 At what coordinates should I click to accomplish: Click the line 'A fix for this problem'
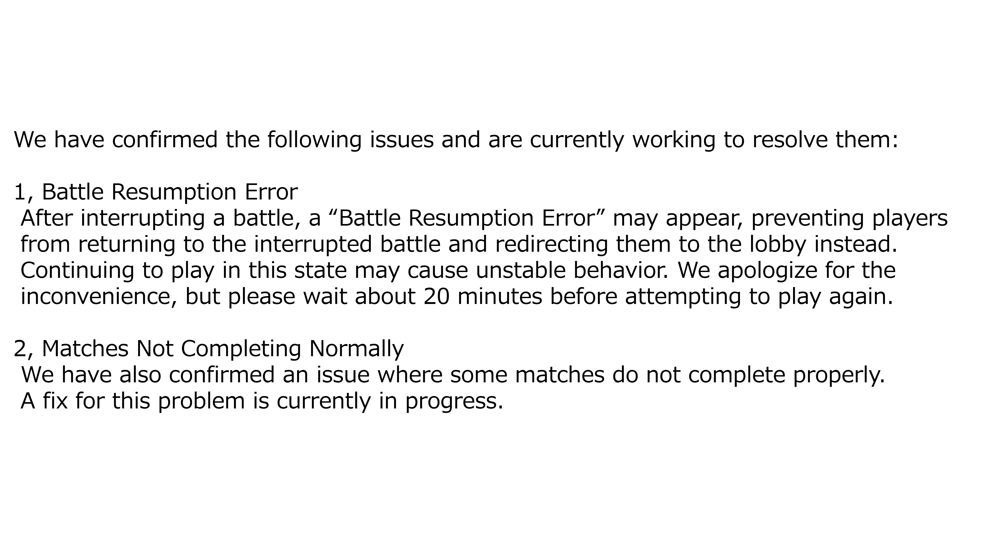click(262, 401)
